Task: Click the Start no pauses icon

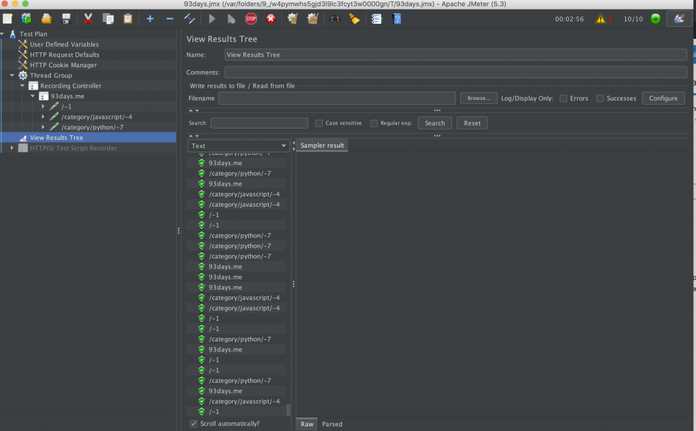Action: (x=231, y=18)
